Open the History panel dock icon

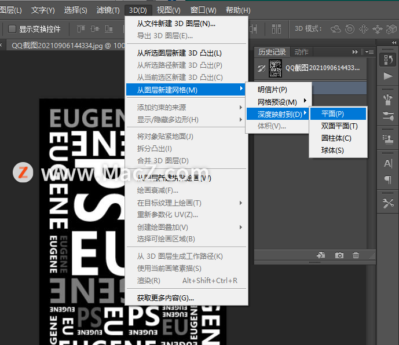pos(388,60)
